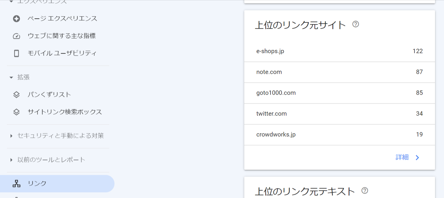Select the crowdworks.jp row

[x=340, y=135]
